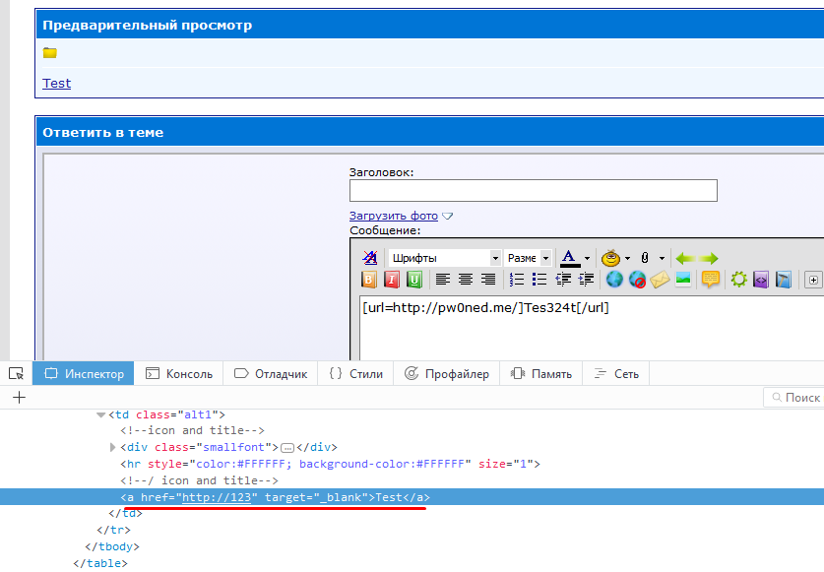Click the unlink icon with red circle
Screen dimensions: 824x572
pos(637,280)
